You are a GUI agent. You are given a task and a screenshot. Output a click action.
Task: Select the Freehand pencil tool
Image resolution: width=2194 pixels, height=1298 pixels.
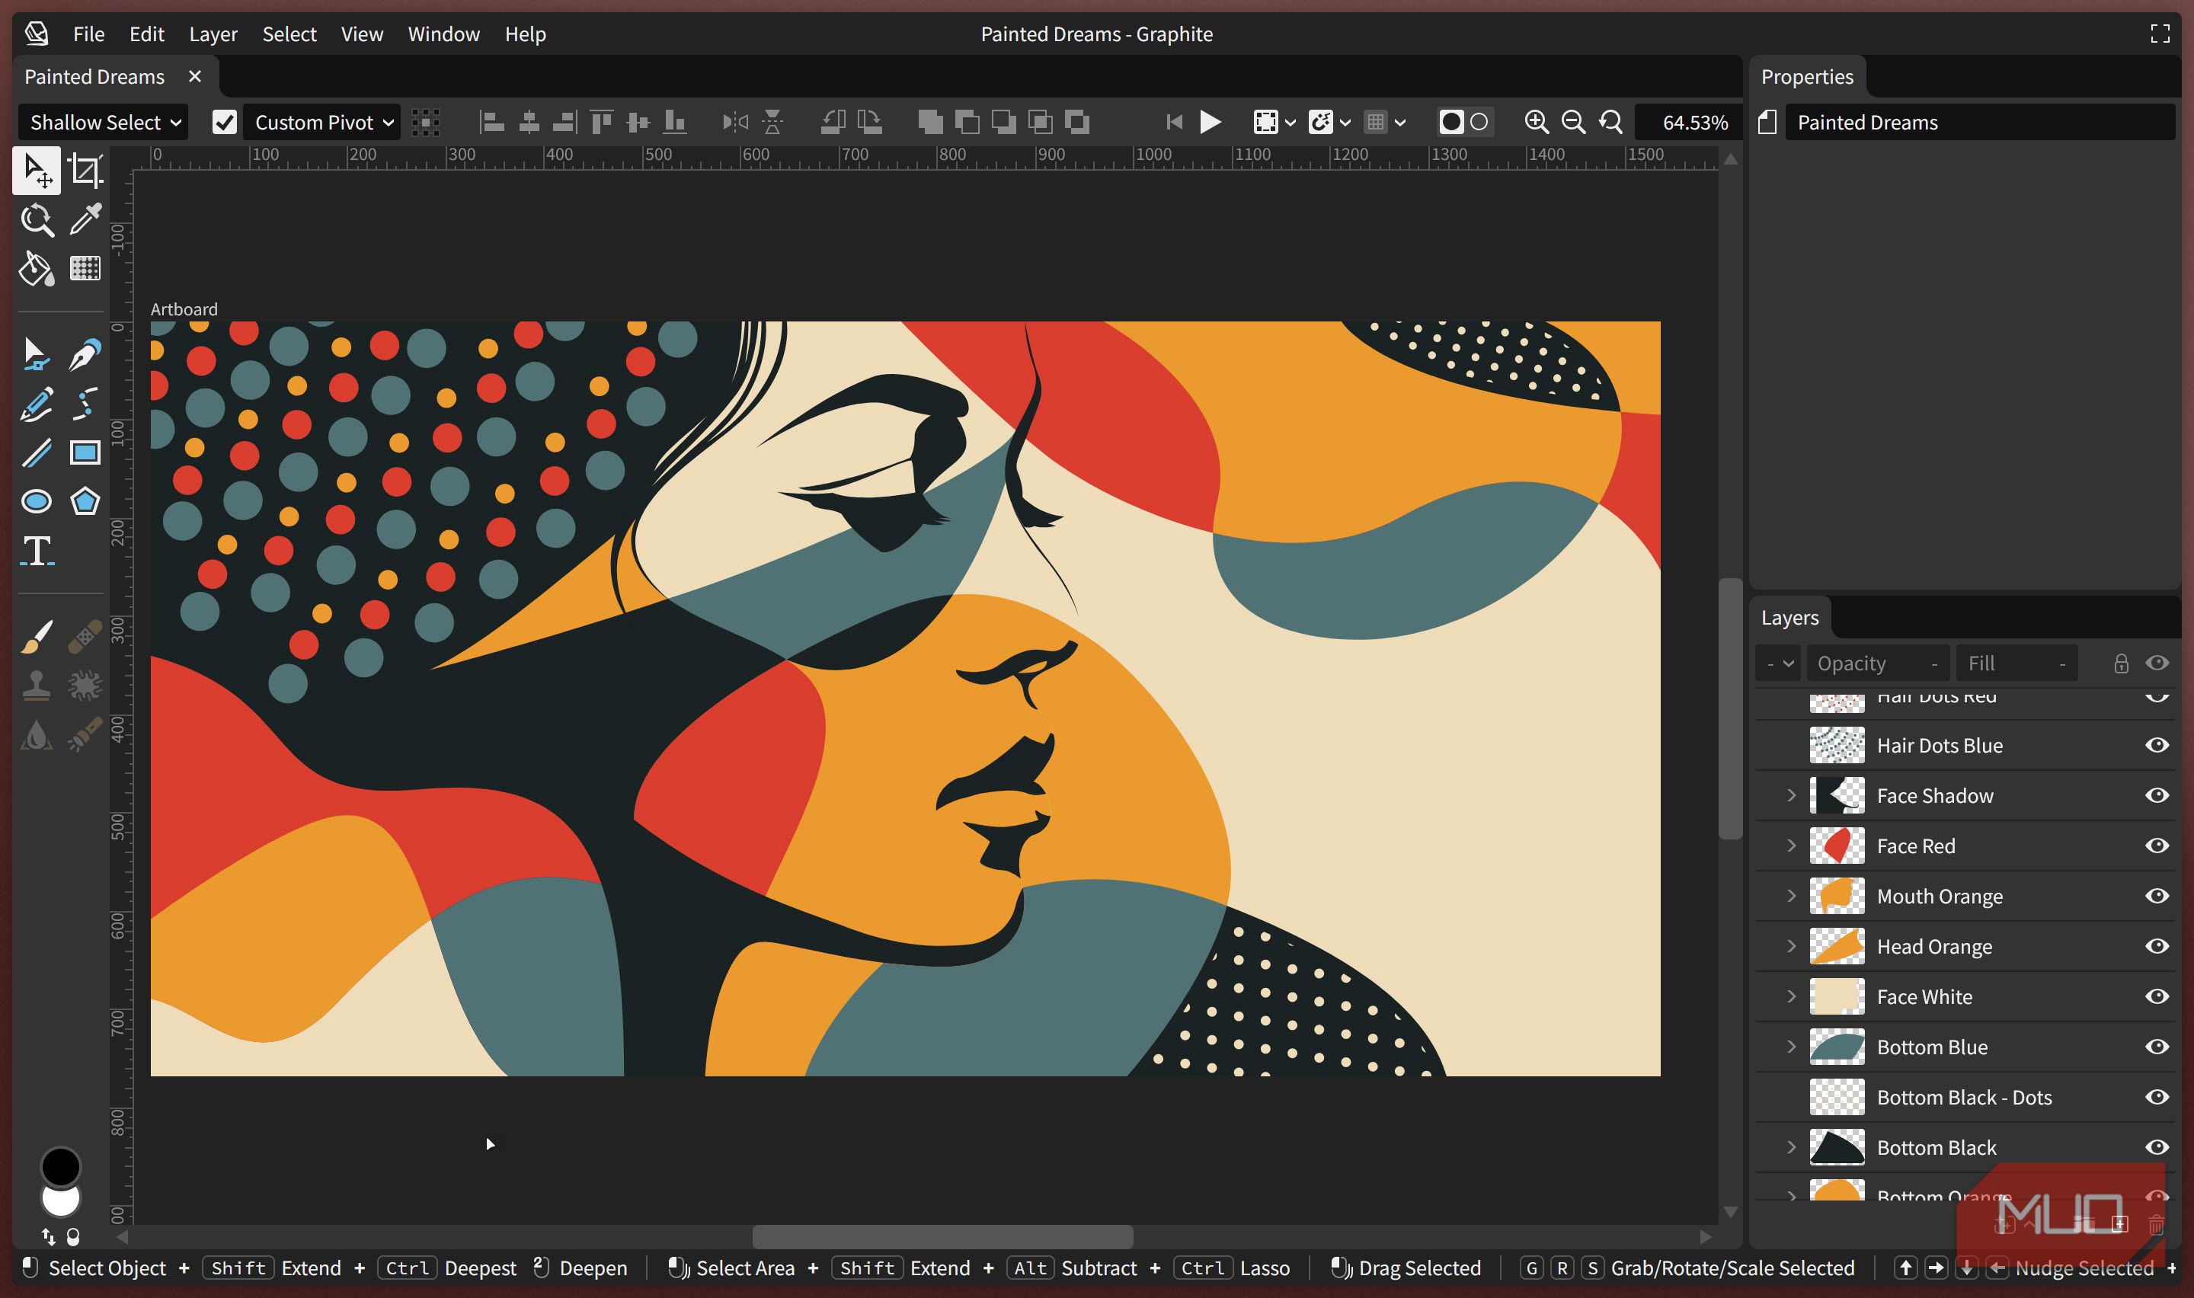pyautogui.click(x=36, y=404)
